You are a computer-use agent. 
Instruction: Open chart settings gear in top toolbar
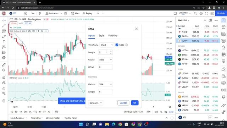[x=201, y=14]
